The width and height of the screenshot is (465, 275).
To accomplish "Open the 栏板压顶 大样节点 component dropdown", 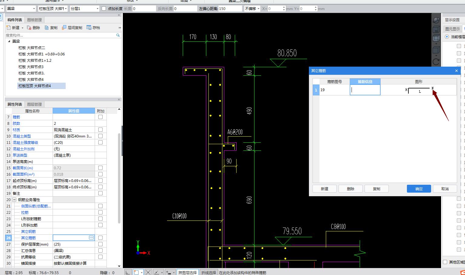I will coord(53,8).
